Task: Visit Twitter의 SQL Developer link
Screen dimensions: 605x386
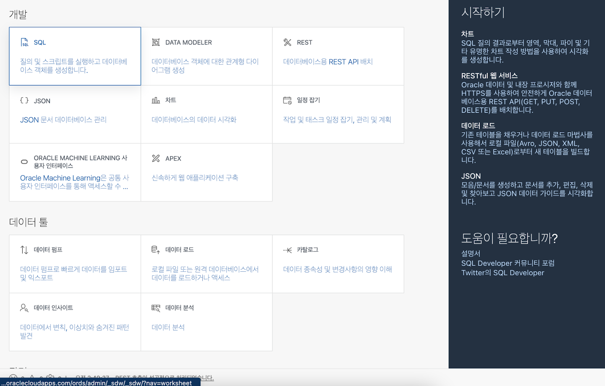Action: 503,273
